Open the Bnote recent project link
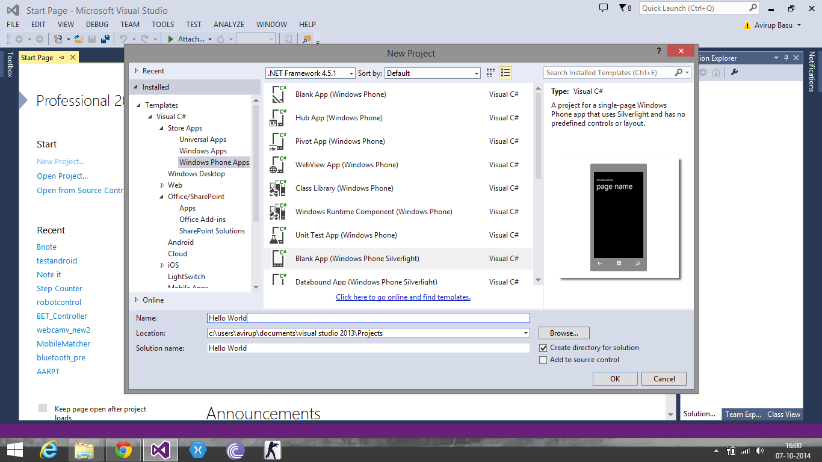Screen dimensions: 822x462 tap(46, 247)
